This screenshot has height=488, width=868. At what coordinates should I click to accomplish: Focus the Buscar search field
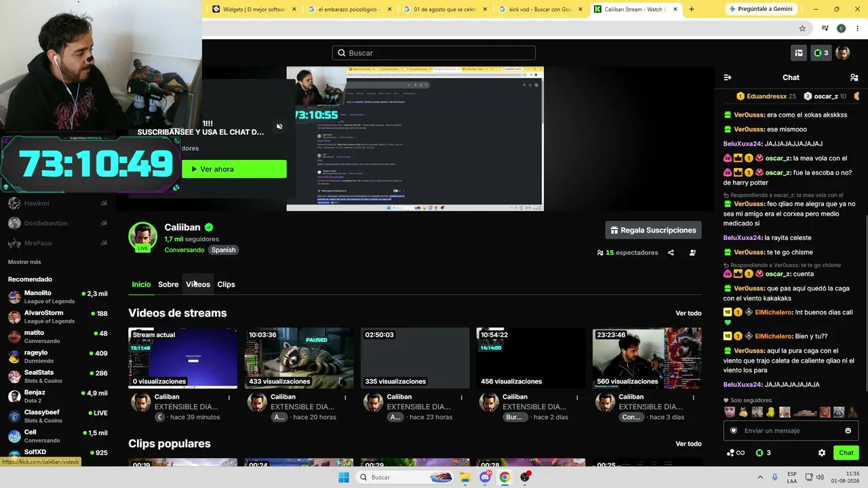[434, 53]
